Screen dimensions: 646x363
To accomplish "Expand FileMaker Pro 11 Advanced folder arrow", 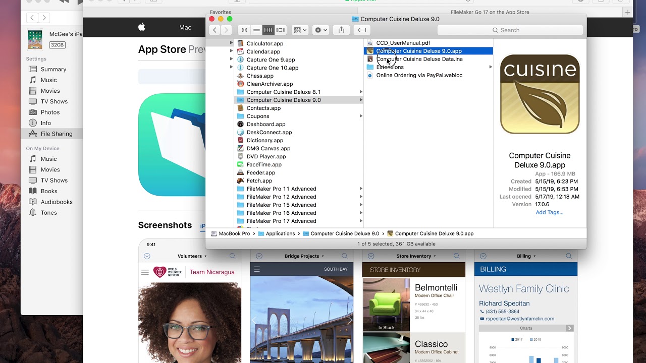I will pyautogui.click(x=361, y=189).
